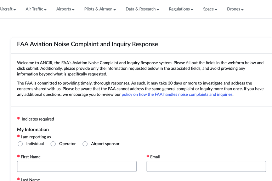The width and height of the screenshot is (272, 181).
Task: Click the My Information section heading
Action: [x=33, y=129]
